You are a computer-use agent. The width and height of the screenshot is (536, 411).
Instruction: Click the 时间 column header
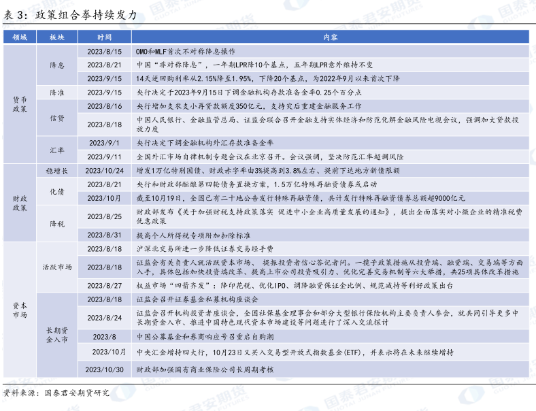point(105,37)
